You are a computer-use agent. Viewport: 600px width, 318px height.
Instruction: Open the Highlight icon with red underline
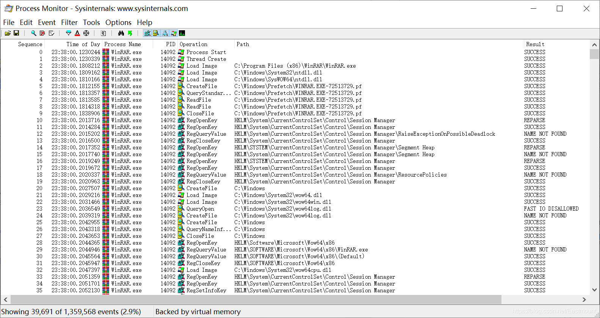pos(77,33)
